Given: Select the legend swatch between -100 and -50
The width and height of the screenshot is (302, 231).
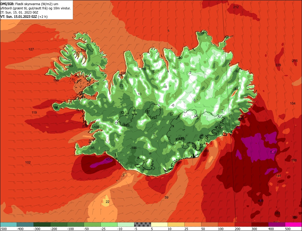Looking at the screenshot, I should tap(75, 224).
